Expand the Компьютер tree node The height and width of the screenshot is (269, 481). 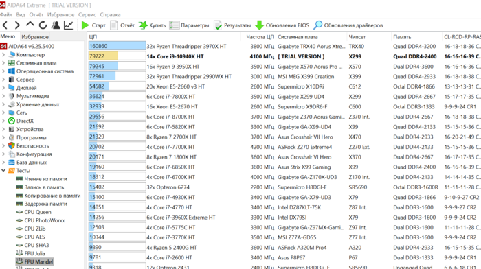(x=3, y=54)
